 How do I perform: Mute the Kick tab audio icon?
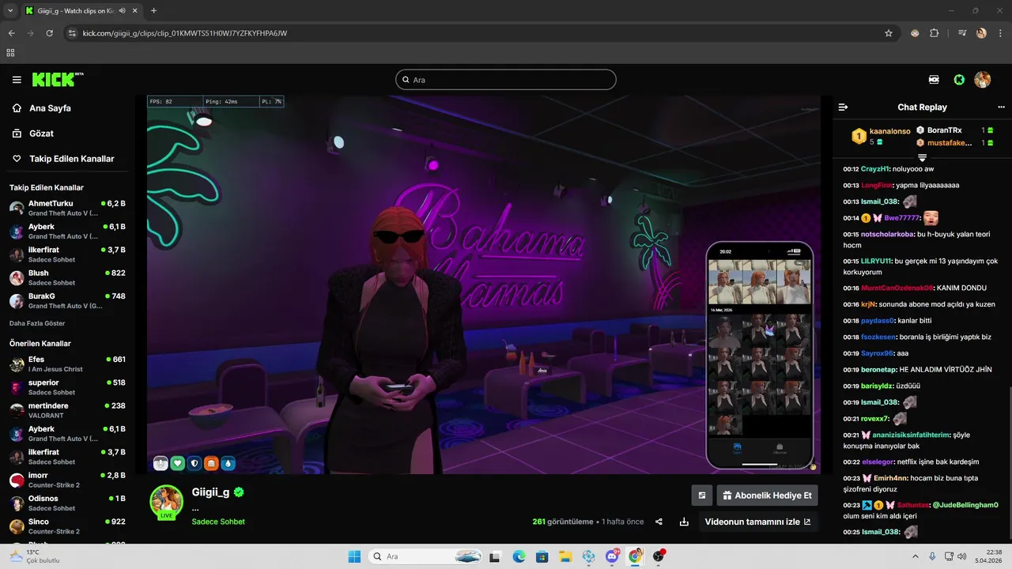[x=123, y=11]
